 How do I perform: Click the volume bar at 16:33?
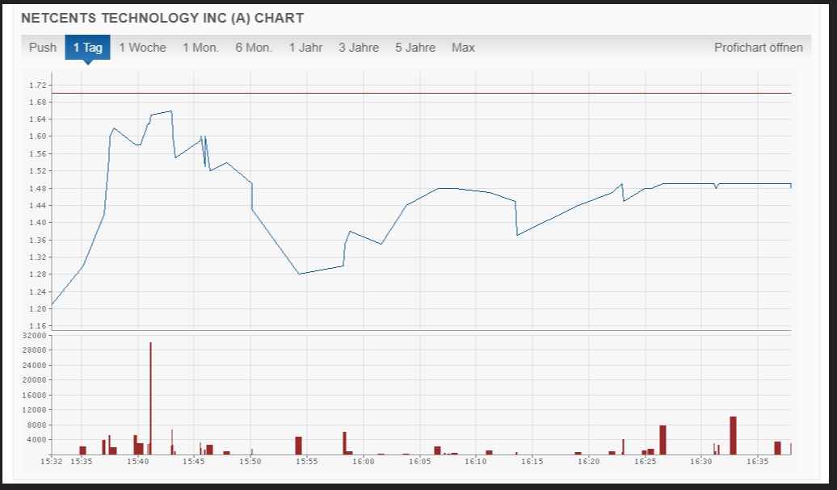pyautogui.click(x=733, y=436)
